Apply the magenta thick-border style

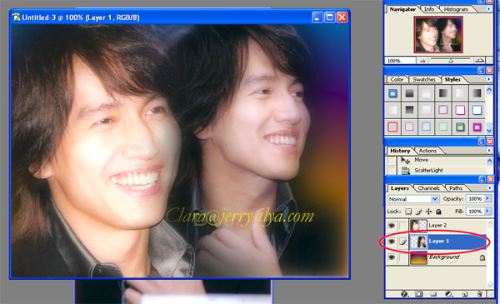pos(477,127)
